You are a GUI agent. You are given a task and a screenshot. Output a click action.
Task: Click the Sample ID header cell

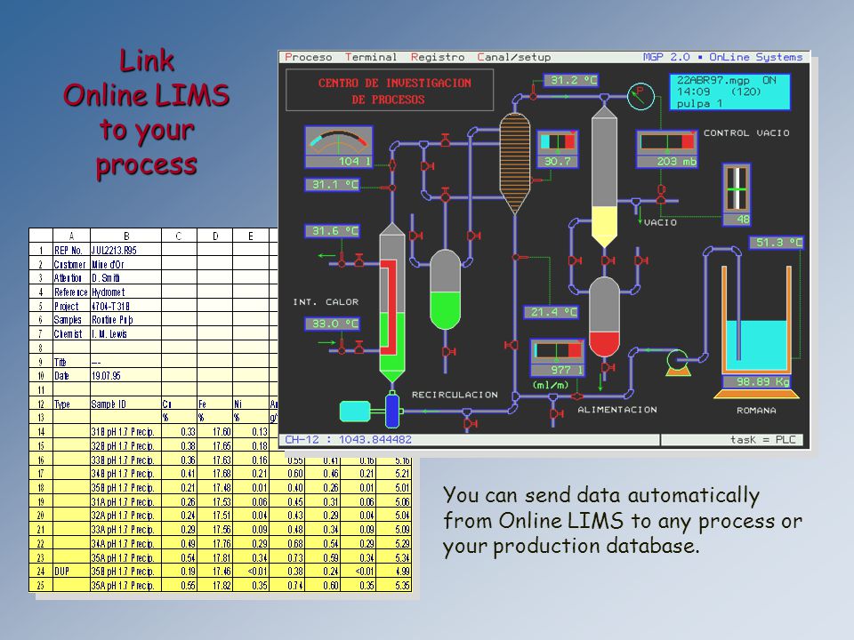(125, 404)
